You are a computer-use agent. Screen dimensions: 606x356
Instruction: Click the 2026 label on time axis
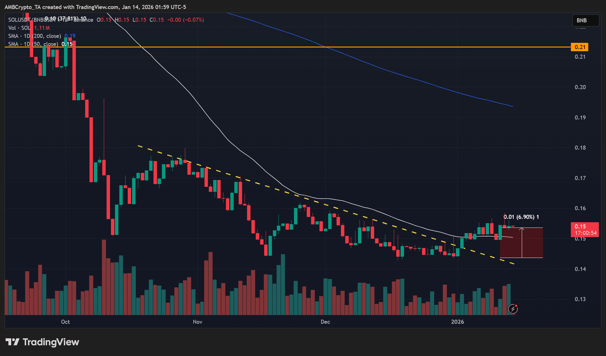click(x=457, y=322)
